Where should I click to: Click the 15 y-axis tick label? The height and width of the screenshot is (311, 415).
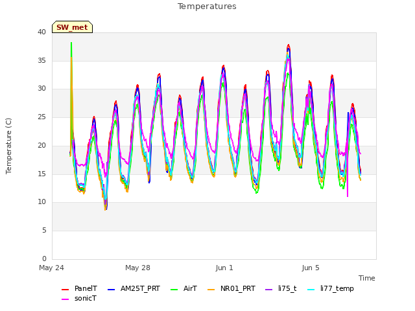pos(41,174)
